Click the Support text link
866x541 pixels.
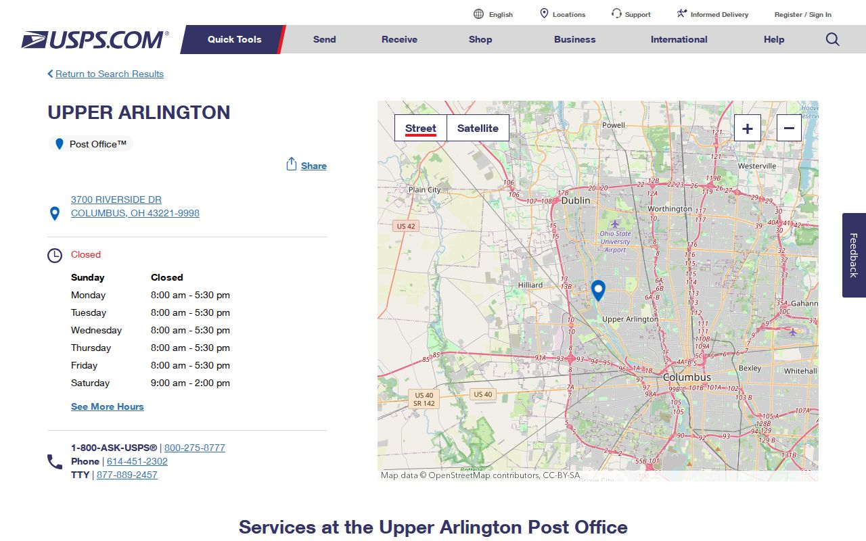pyautogui.click(x=638, y=14)
